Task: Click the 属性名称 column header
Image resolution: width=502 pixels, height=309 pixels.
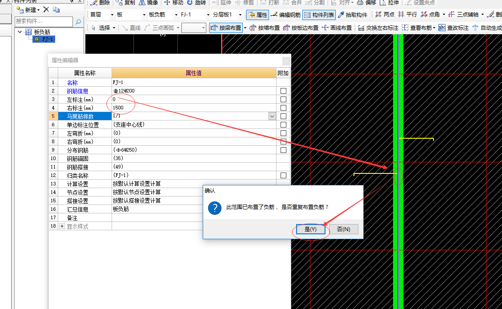Action: pos(85,73)
